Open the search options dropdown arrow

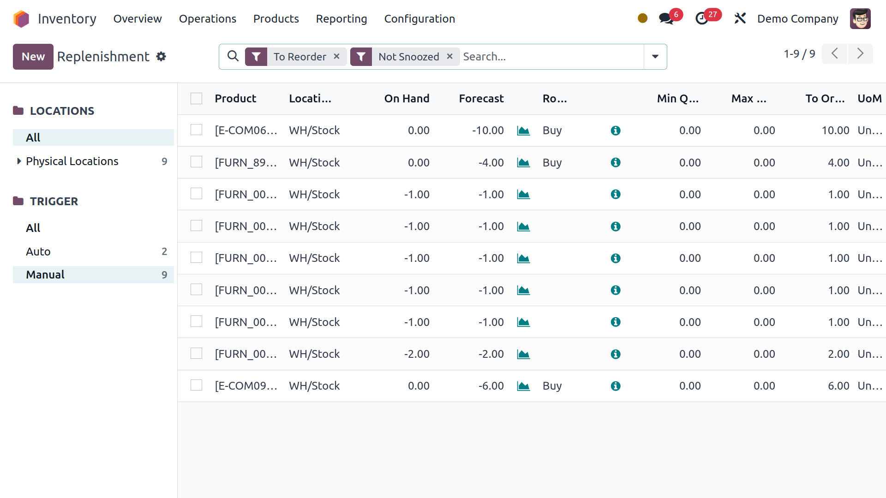(x=655, y=56)
